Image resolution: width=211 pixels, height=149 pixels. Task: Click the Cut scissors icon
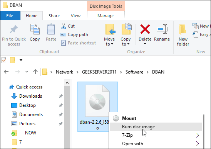[x=64, y=26]
